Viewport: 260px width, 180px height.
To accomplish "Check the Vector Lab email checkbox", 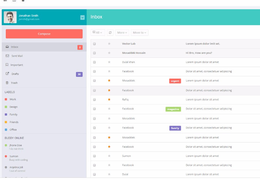I will click(94, 44).
